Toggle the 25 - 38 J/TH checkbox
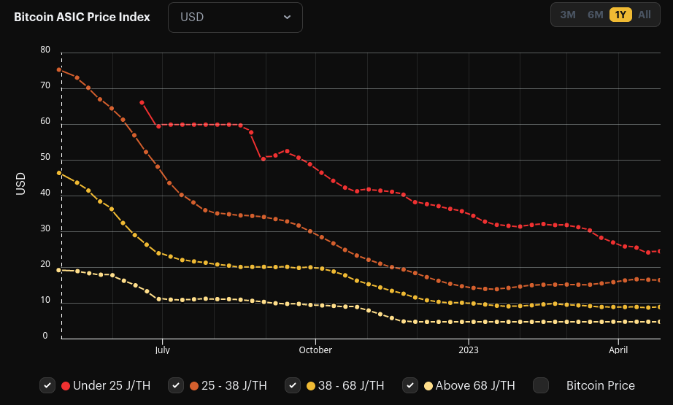This screenshot has width=673, height=405. tap(176, 385)
